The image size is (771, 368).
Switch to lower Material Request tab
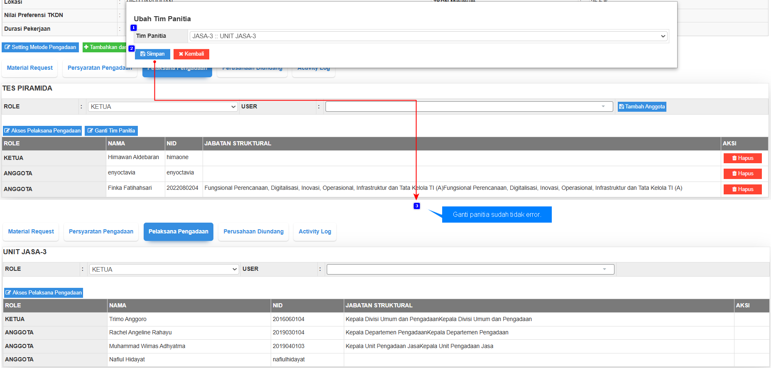(x=31, y=232)
